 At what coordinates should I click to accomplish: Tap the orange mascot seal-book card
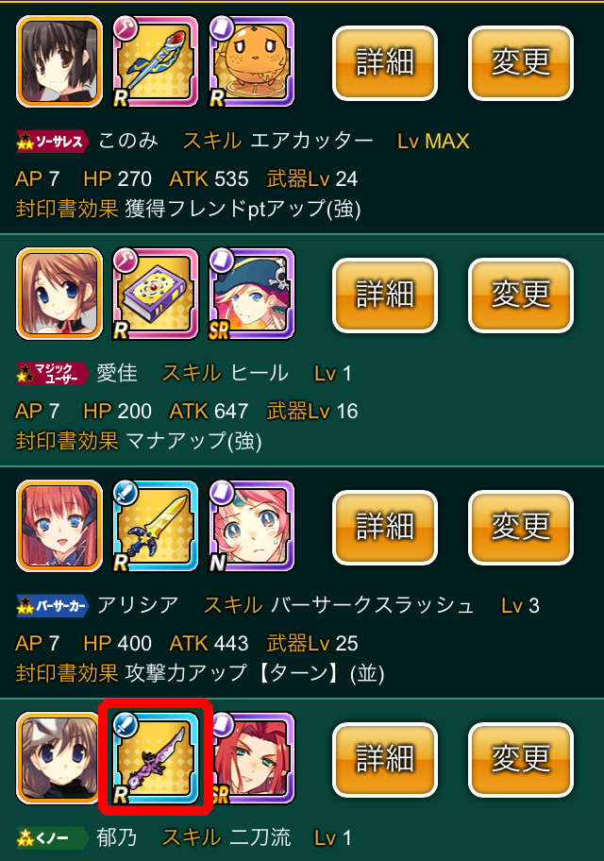click(x=252, y=61)
